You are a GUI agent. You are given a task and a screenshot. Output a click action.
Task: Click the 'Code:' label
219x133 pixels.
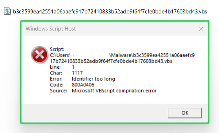[57, 85]
